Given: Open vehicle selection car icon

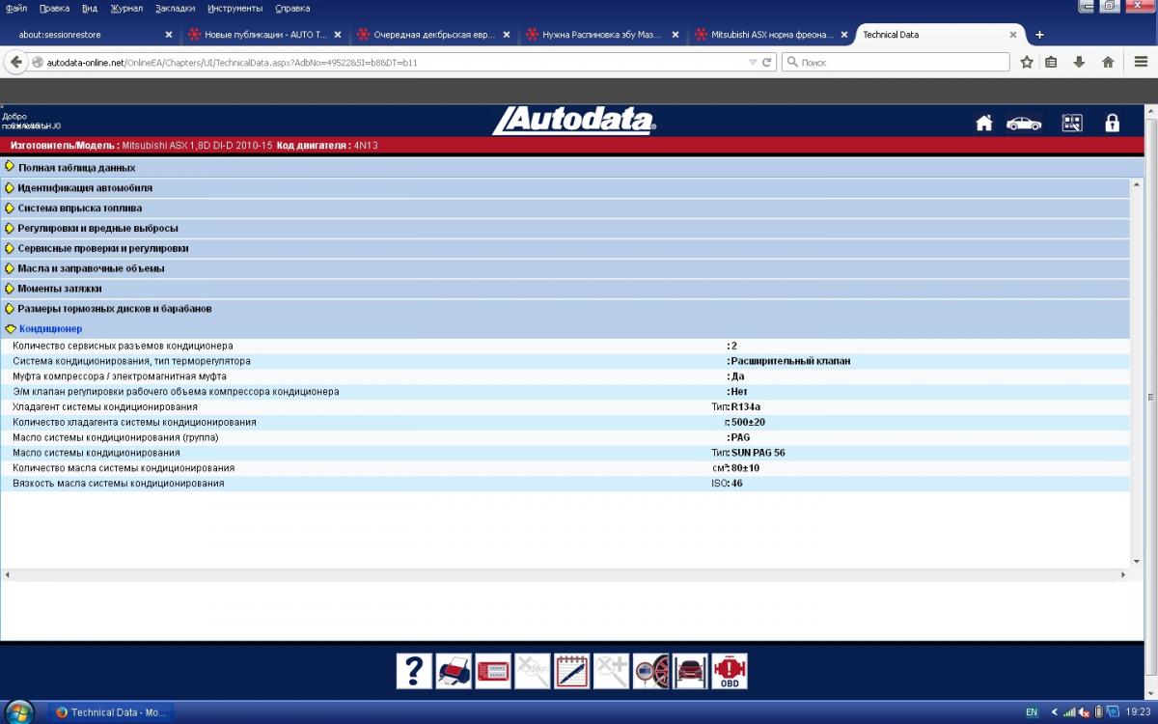Looking at the screenshot, I should [x=1024, y=123].
